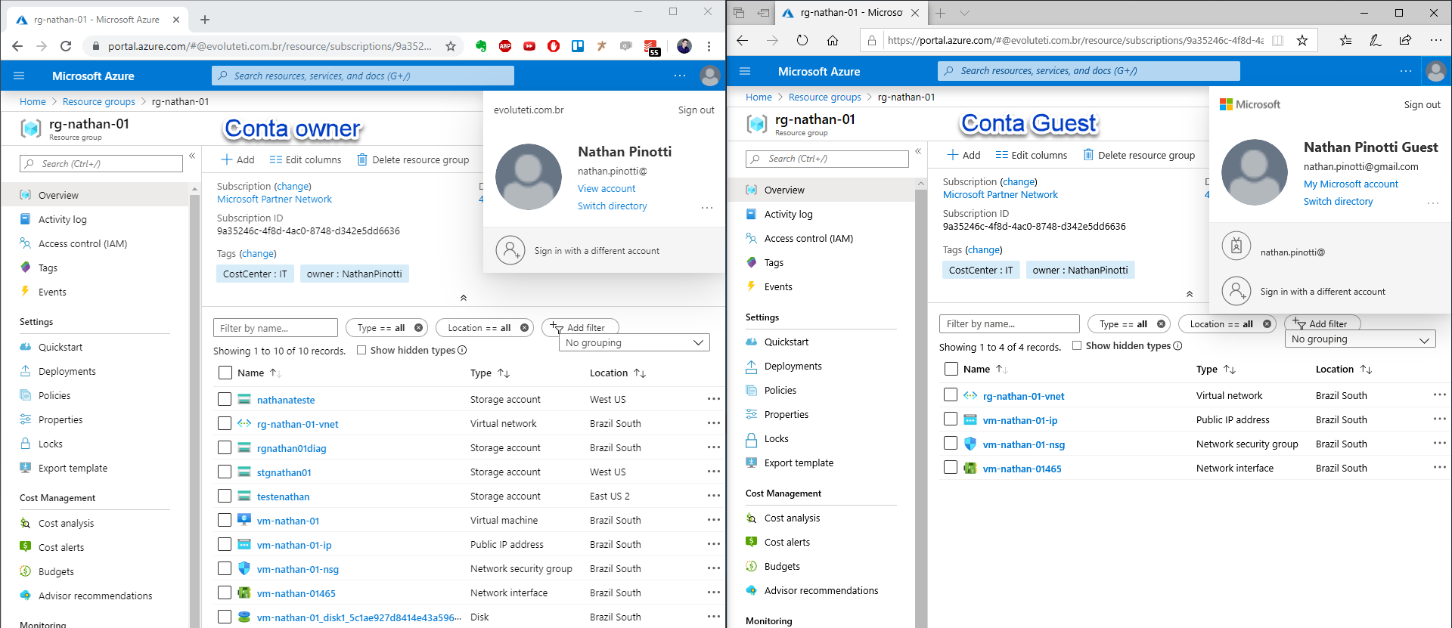Click home icon in right Edge toolbar
This screenshot has width=1452, height=628.
pyautogui.click(x=833, y=40)
